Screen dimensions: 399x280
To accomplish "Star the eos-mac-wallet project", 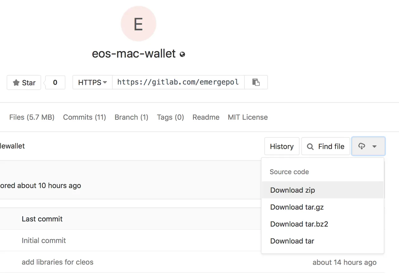I will click(24, 83).
